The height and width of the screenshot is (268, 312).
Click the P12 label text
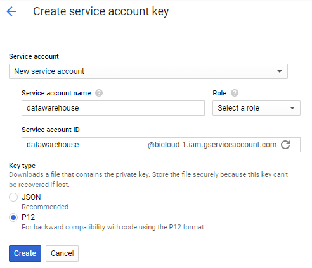[29, 217]
